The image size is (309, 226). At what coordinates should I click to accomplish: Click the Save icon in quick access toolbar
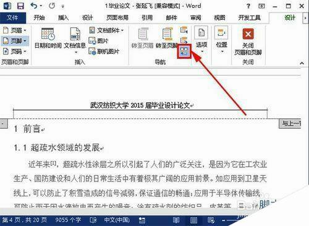click(x=20, y=6)
